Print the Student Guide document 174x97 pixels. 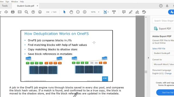(x=13, y=12)
